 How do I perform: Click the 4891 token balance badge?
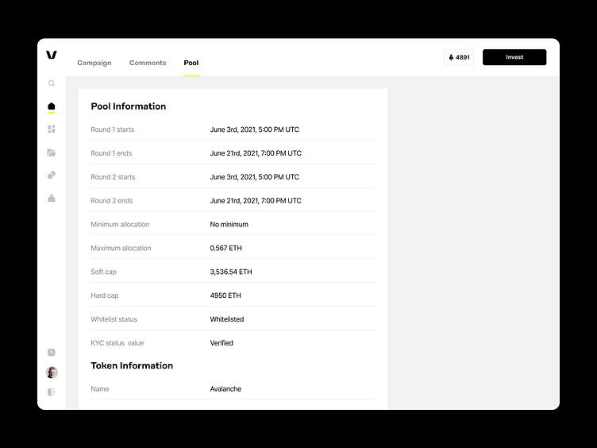coord(459,57)
